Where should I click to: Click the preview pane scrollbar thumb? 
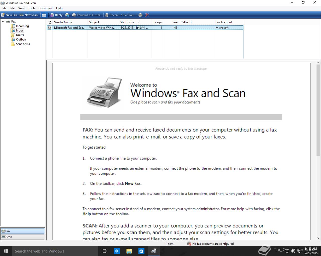point(318,111)
